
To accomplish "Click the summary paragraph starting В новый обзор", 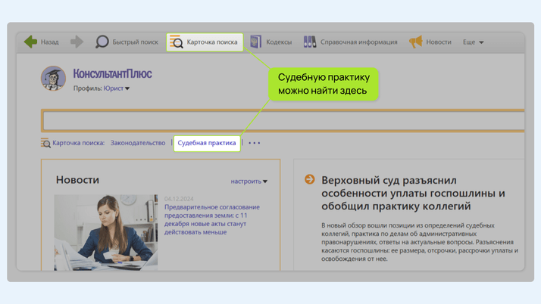I will tap(420, 242).
